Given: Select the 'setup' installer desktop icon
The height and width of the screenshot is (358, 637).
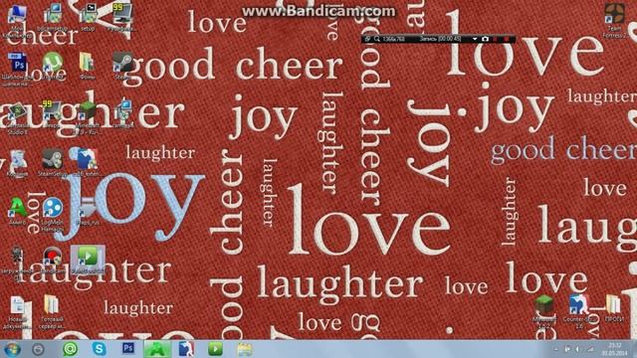Looking at the screenshot, I should [89, 16].
